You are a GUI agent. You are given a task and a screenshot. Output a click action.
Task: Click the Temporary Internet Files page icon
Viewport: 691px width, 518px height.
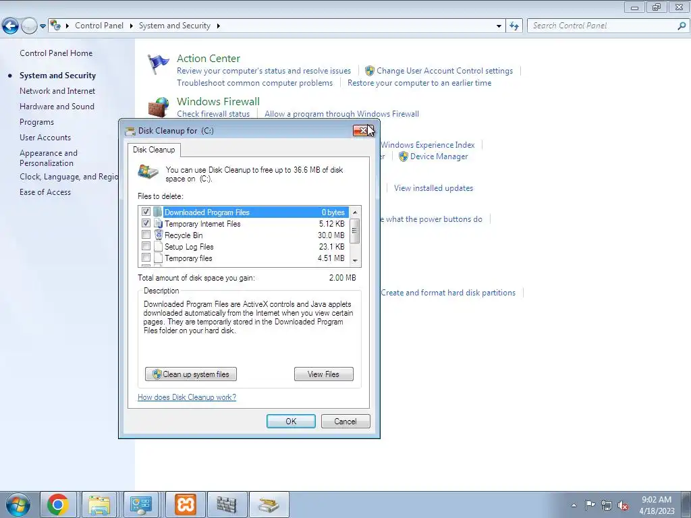[158, 223]
